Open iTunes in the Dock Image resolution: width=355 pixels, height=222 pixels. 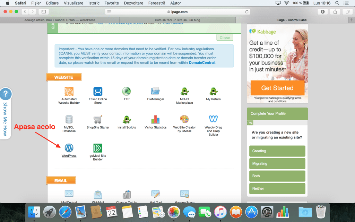pos(220,212)
